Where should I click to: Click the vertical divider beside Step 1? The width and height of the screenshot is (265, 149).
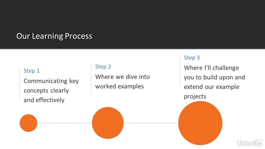(20, 84)
